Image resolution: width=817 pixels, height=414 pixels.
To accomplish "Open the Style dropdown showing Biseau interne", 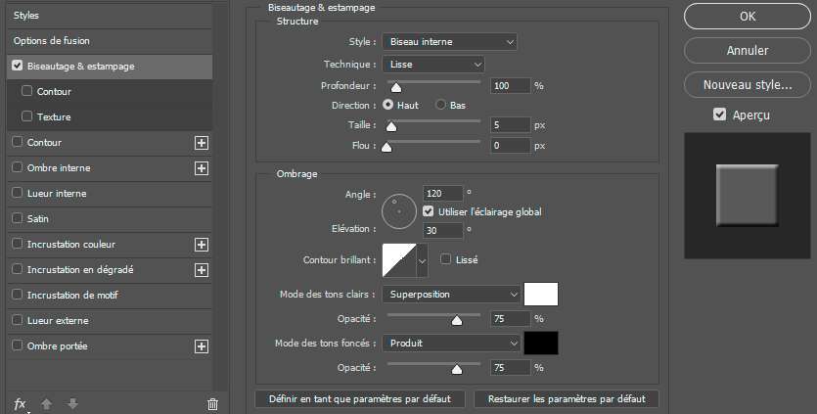I will pos(449,42).
